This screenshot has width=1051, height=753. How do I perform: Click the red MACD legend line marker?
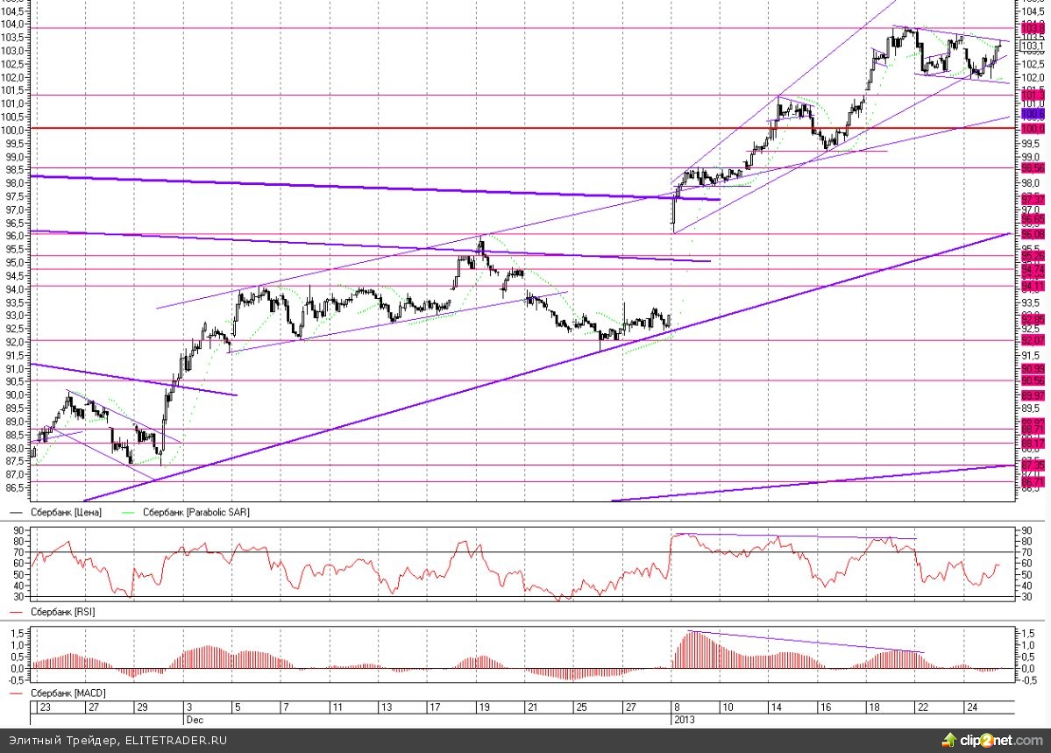point(17,694)
